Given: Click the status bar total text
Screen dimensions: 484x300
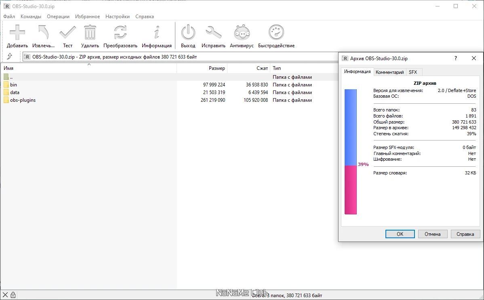Looking at the screenshot, I should click(287, 296).
